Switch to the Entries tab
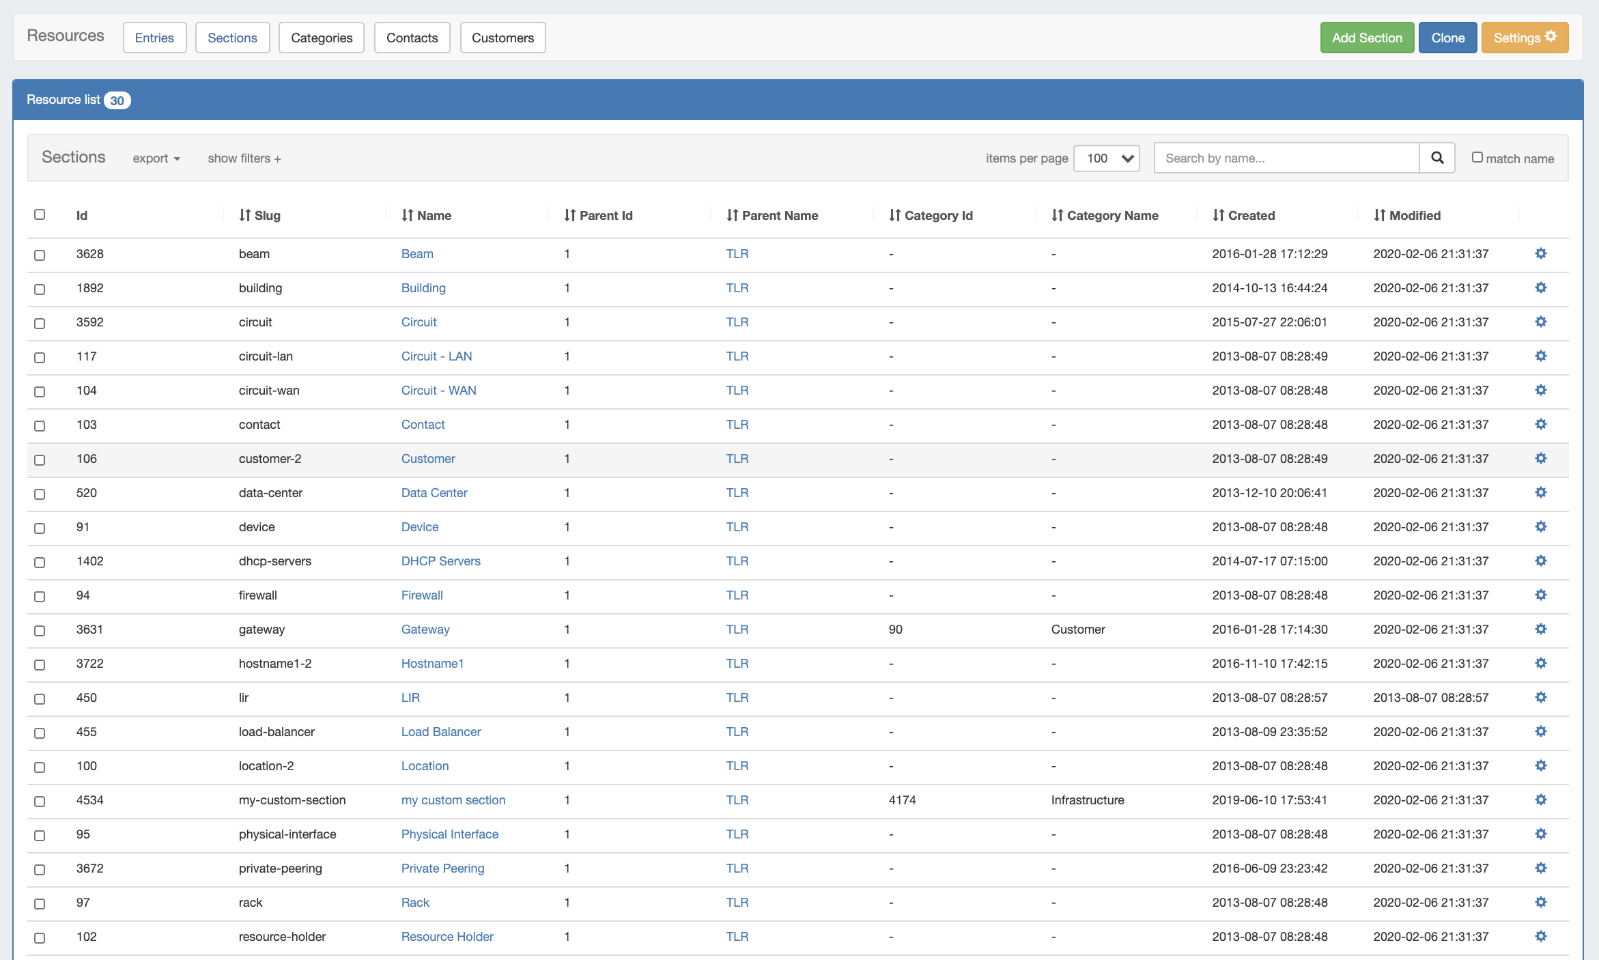 (x=154, y=38)
